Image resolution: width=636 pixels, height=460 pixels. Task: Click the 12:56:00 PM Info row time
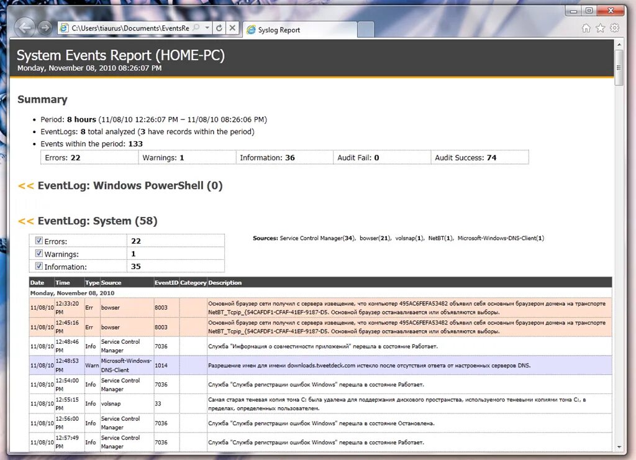coord(67,423)
